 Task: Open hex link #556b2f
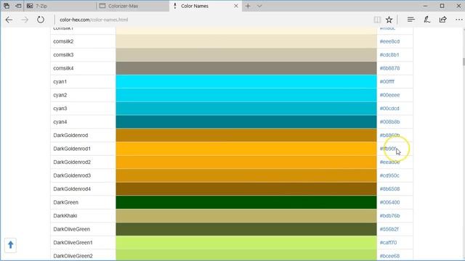pos(389,229)
